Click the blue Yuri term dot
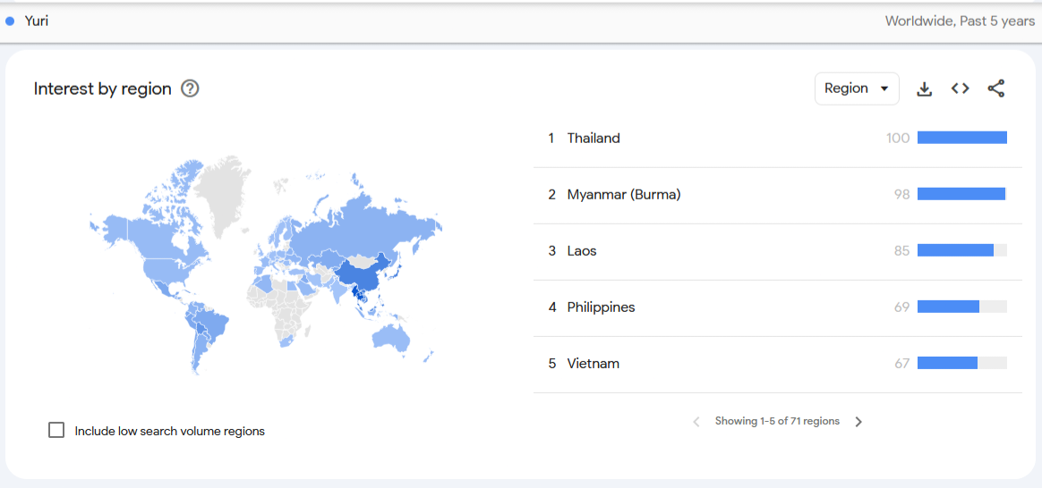 [x=10, y=21]
